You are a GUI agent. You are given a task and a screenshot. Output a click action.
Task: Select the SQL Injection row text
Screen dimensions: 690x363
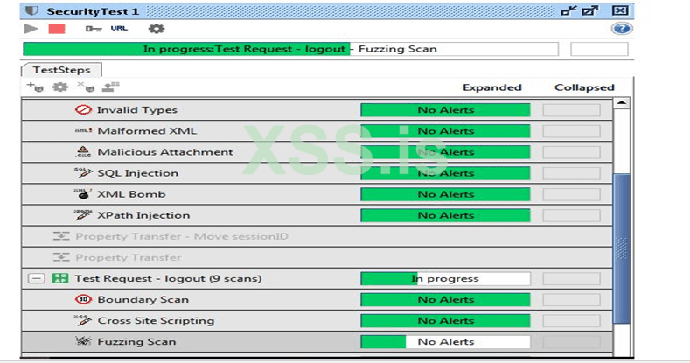click(137, 173)
